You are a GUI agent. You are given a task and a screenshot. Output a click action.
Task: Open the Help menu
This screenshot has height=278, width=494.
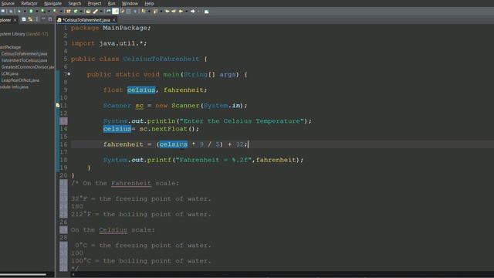(x=149, y=3)
